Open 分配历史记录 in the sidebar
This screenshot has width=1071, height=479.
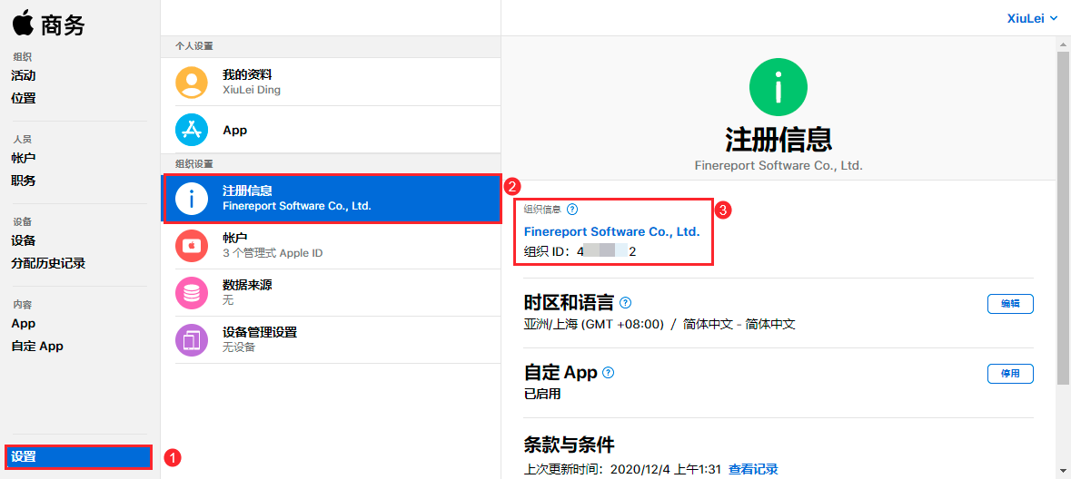(x=48, y=263)
